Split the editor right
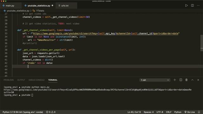Image resolution: width=203 pixels, height=114 pixels. [x=193, y=6]
